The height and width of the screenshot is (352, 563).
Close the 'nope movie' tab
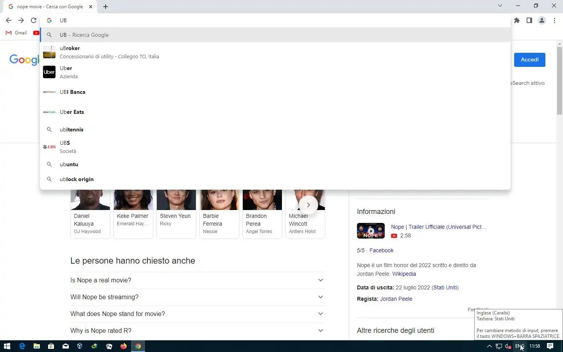click(x=91, y=7)
